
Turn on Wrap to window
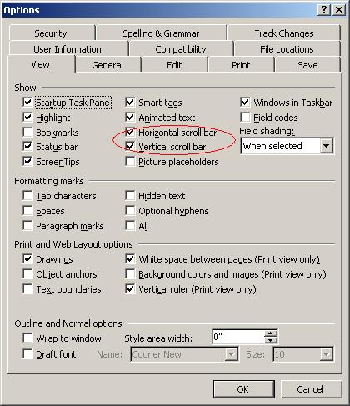(27, 338)
